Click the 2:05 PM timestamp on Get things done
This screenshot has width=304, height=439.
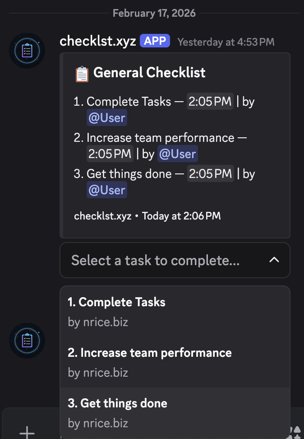tap(210, 174)
